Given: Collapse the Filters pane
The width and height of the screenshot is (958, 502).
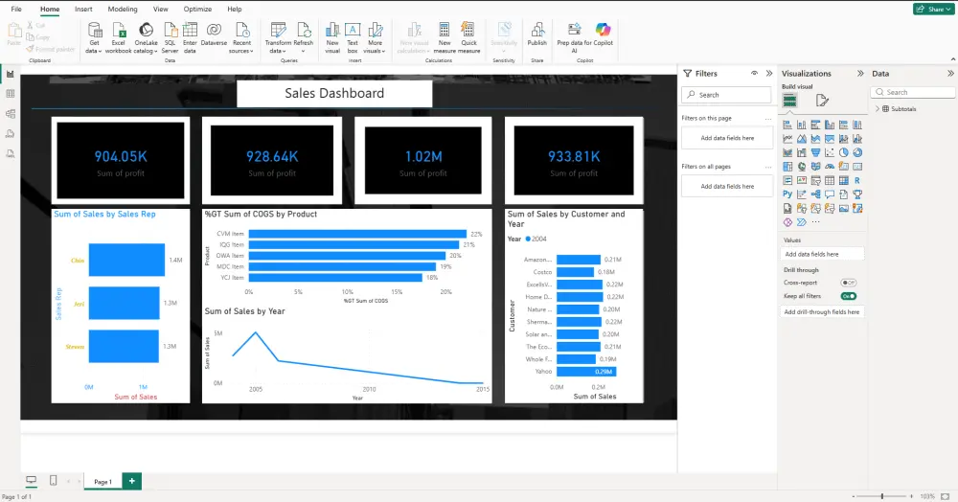Looking at the screenshot, I should tap(769, 73).
